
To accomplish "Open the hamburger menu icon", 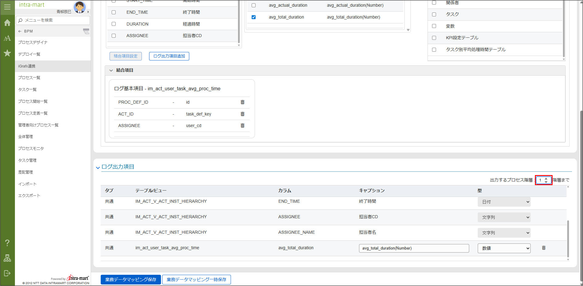I will [x=7, y=7].
